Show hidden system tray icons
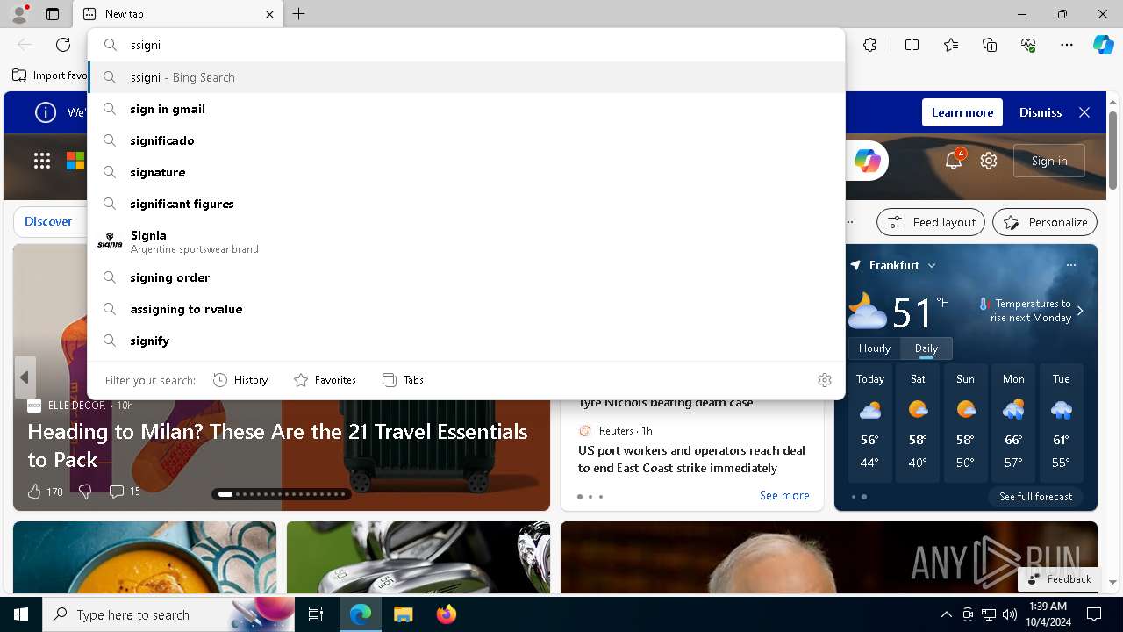Image resolution: width=1123 pixels, height=632 pixels. click(946, 614)
